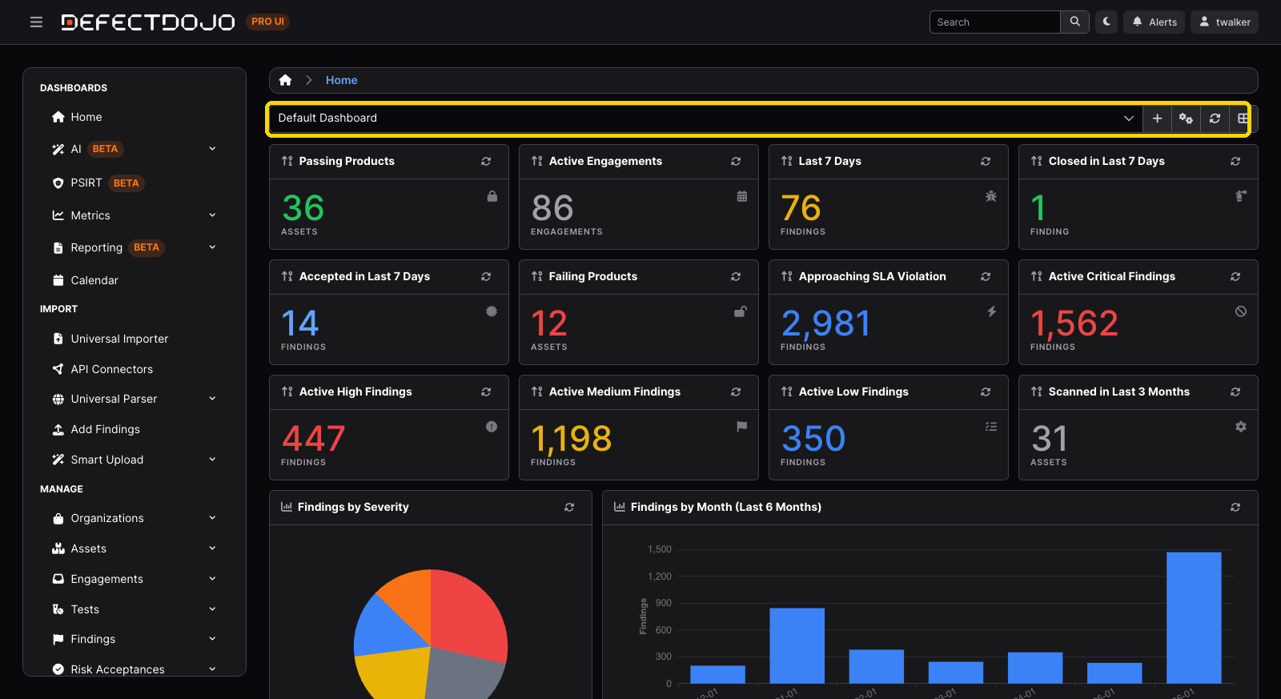Image resolution: width=1281 pixels, height=699 pixels.
Task: Refresh the Findings by Month chart
Action: [1235, 507]
